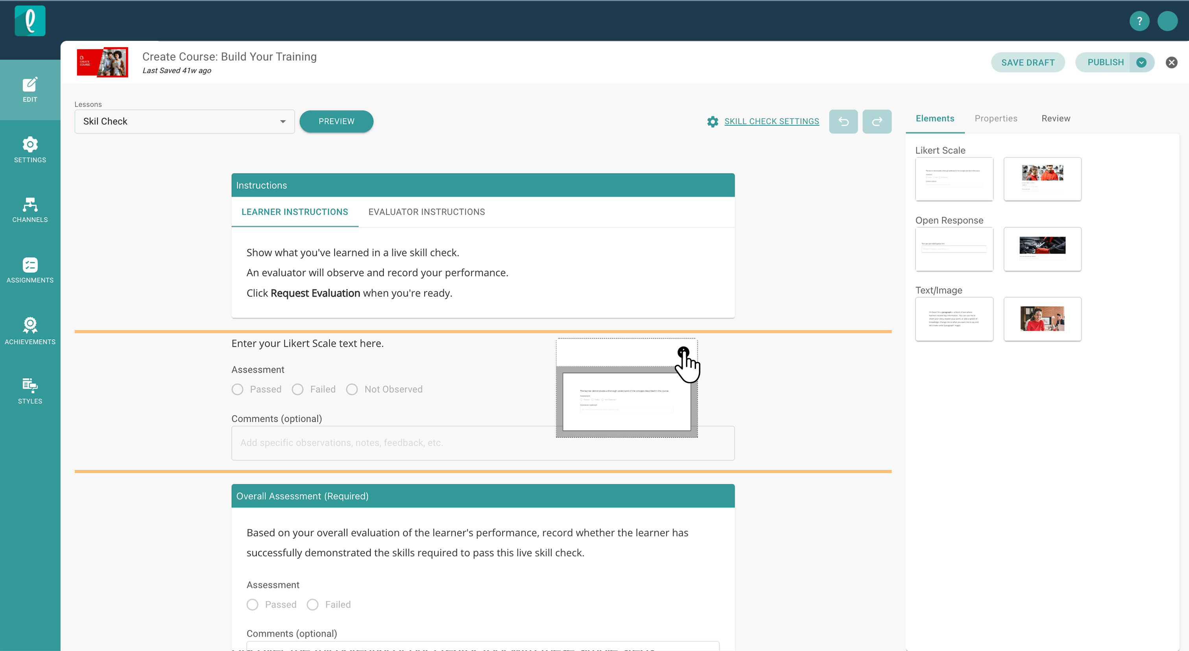Open the user avatar menu

(1167, 21)
